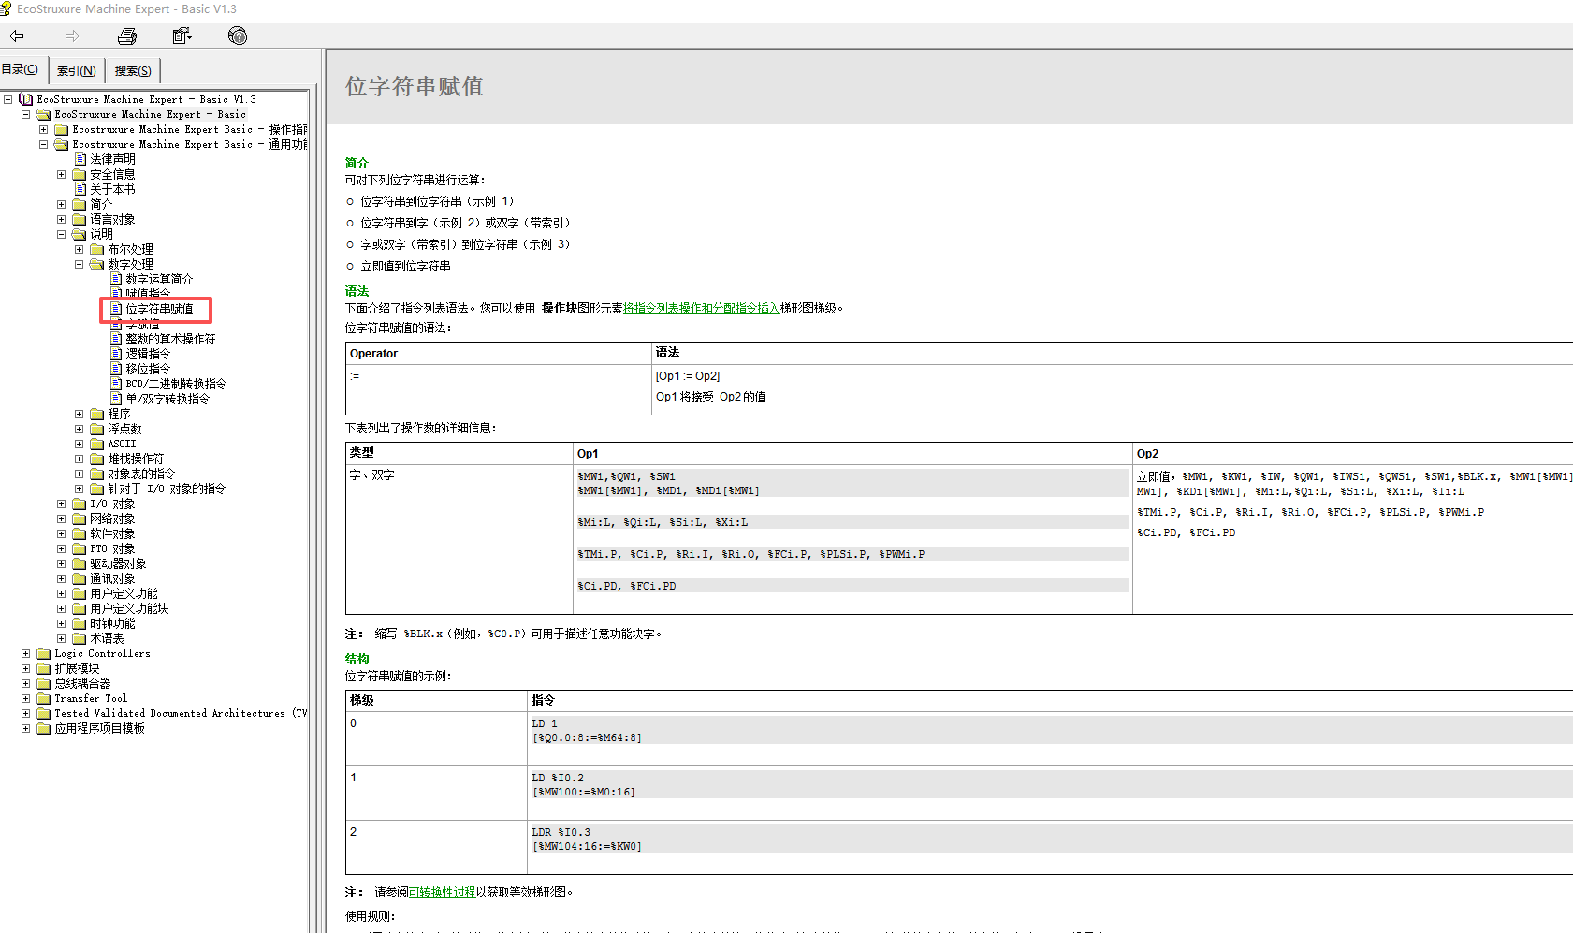
Task: Expand the I/O 对象 tree node
Action: [x=62, y=503]
